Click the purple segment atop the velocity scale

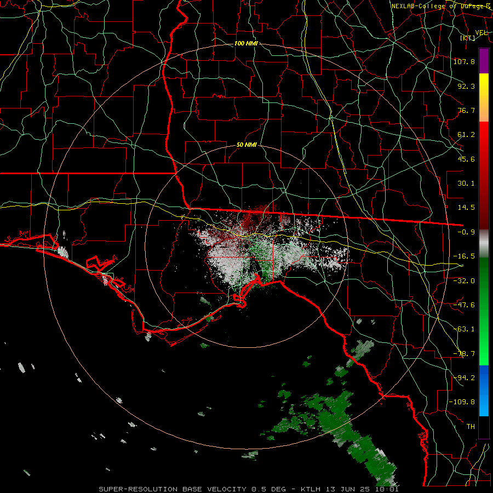point(484,61)
